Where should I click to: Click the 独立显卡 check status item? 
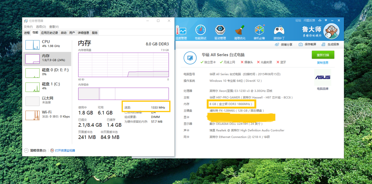208,62
